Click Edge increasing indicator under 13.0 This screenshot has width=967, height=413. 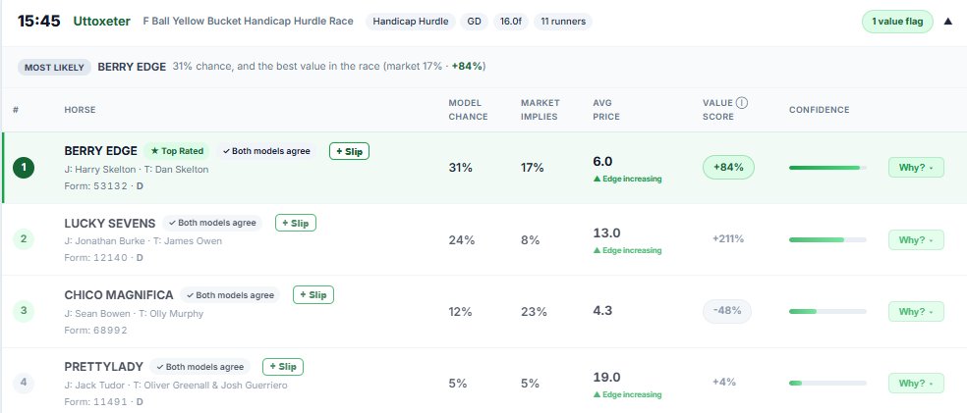coord(627,250)
